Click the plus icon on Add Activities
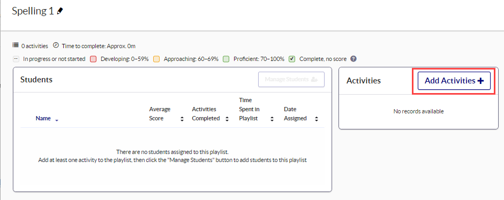This screenshot has width=504, height=200. pos(480,81)
